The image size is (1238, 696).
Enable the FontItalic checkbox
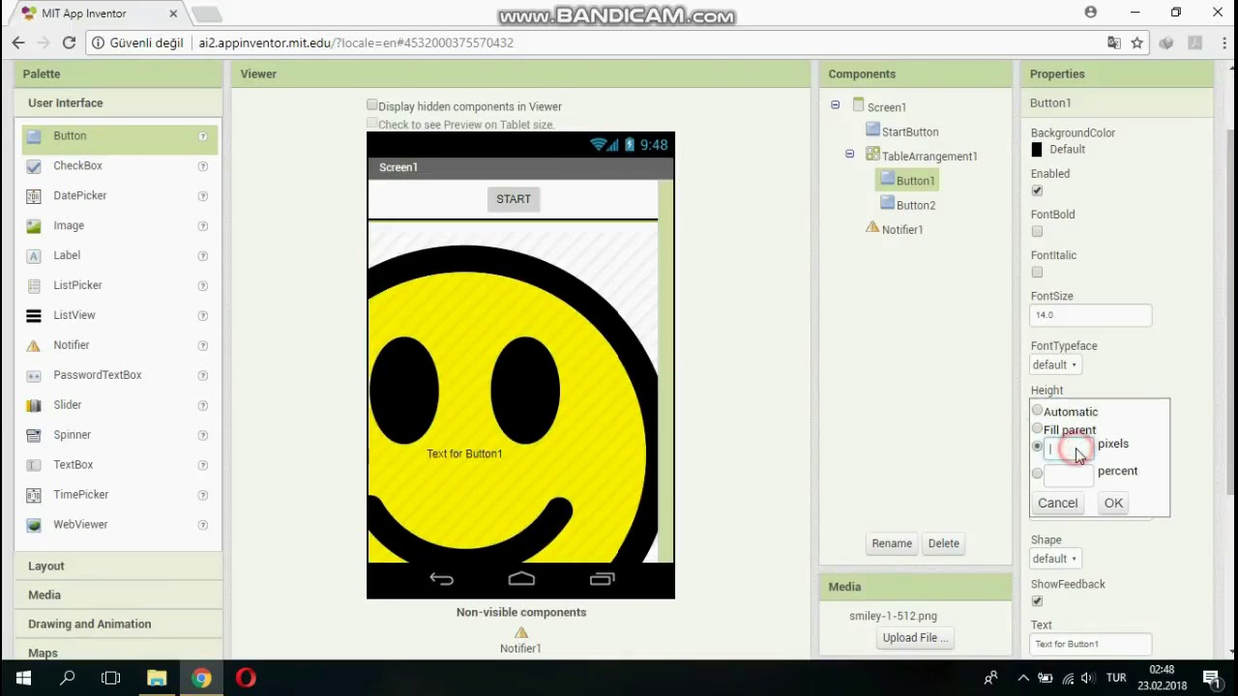coord(1037,272)
